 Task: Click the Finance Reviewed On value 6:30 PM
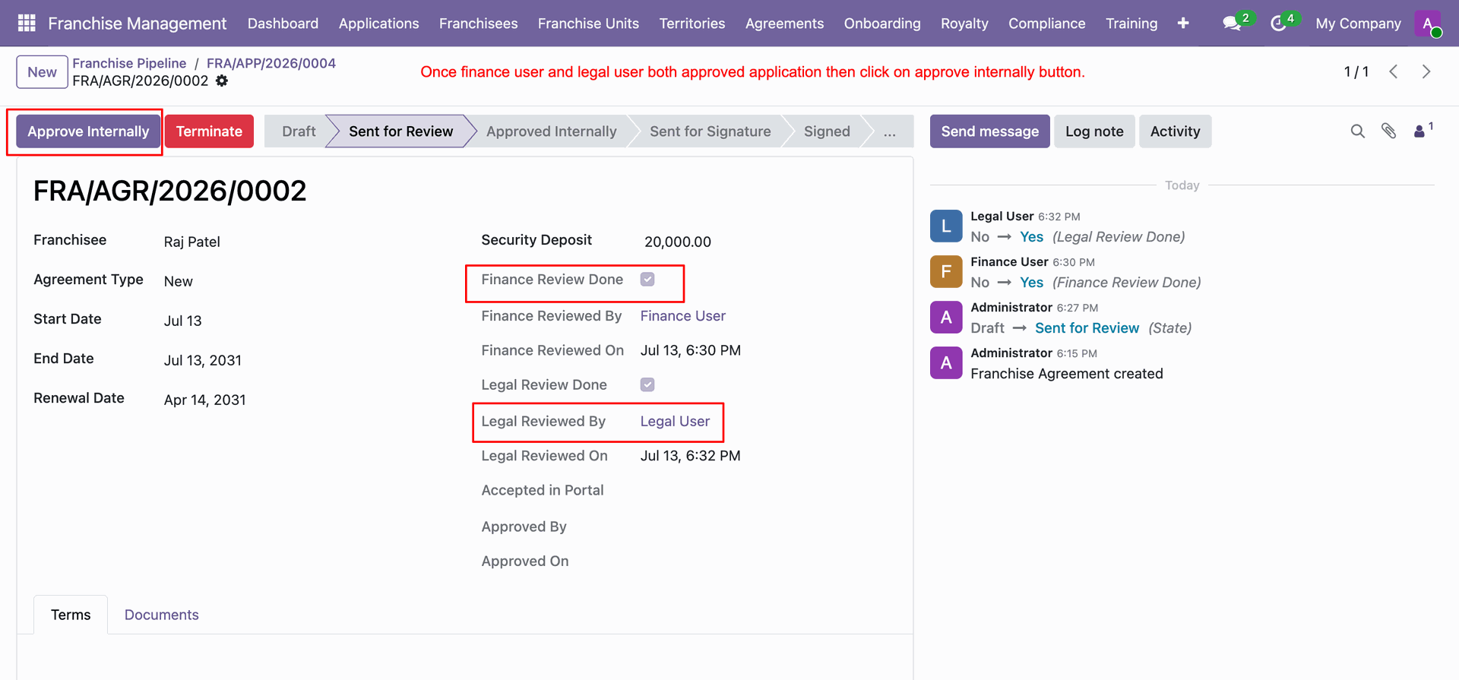690,351
